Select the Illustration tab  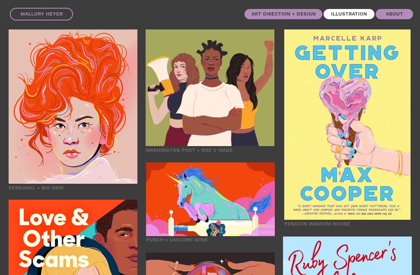[x=349, y=14]
